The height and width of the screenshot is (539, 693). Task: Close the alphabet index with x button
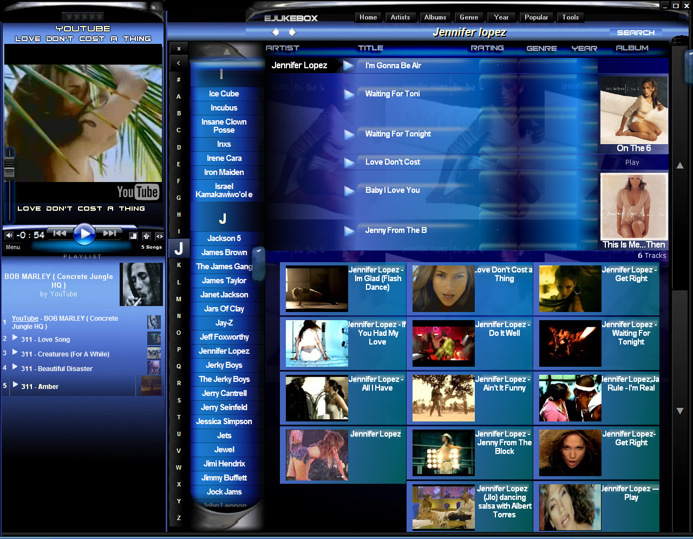[x=179, y=49]
